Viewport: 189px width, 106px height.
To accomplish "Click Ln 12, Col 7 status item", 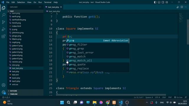I will [139, 97].
